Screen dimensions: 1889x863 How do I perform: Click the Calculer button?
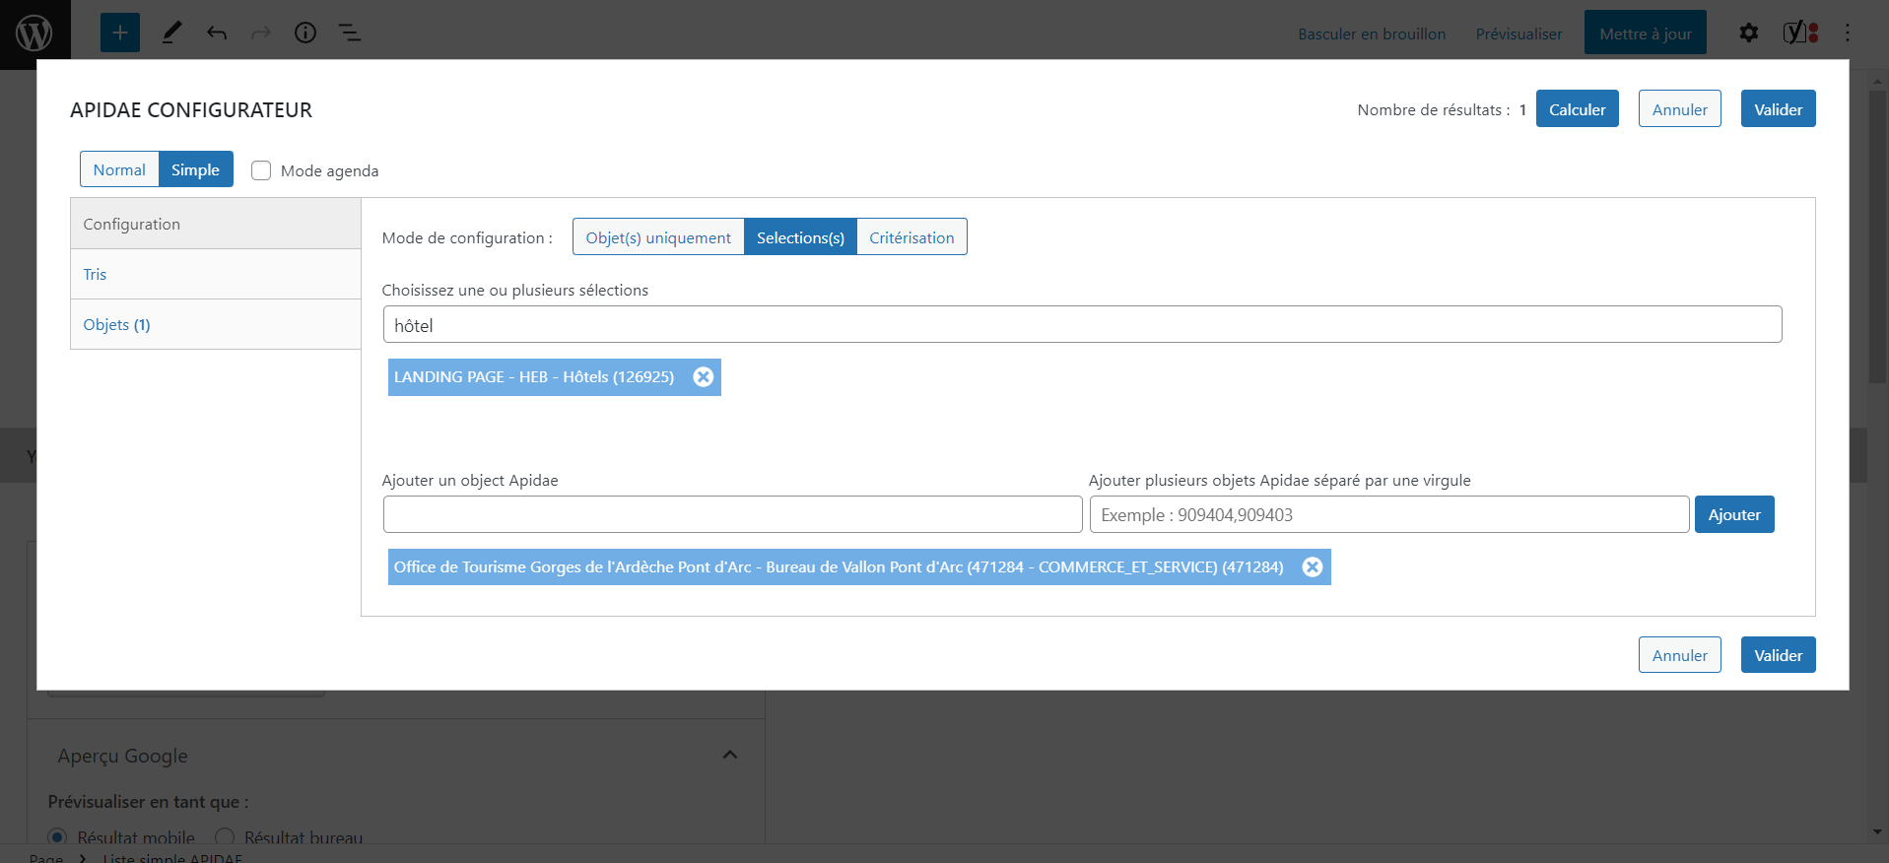(1578, 109)
